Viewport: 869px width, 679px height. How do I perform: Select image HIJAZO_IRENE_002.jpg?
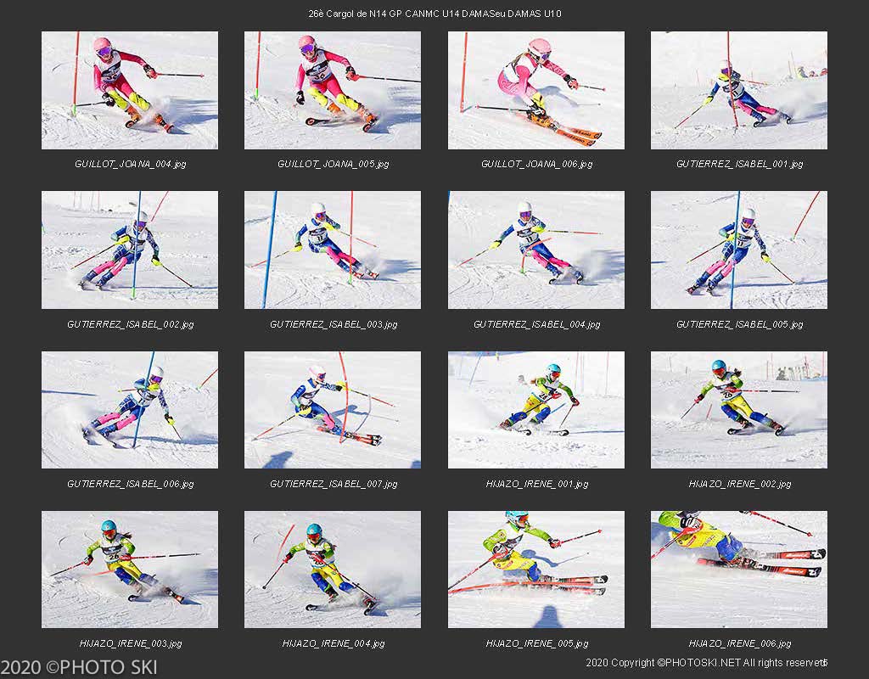coord(739,410)
